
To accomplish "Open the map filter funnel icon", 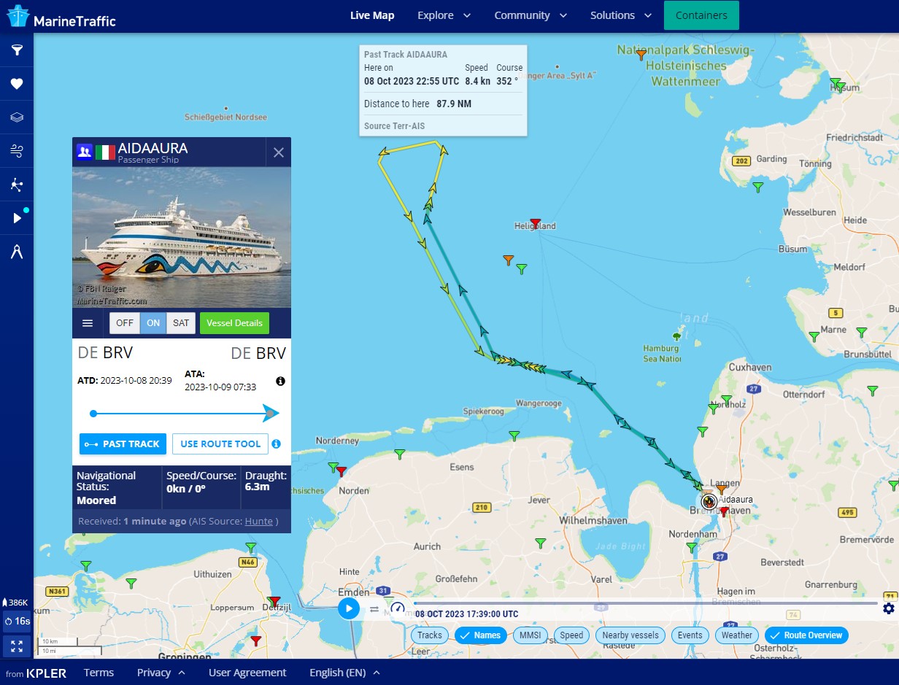I will pyautogui.click(x=17, y=50).
